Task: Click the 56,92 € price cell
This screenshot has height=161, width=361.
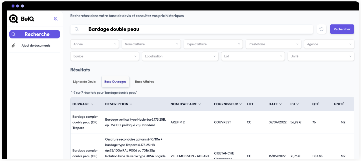Action: click(296, 122)
